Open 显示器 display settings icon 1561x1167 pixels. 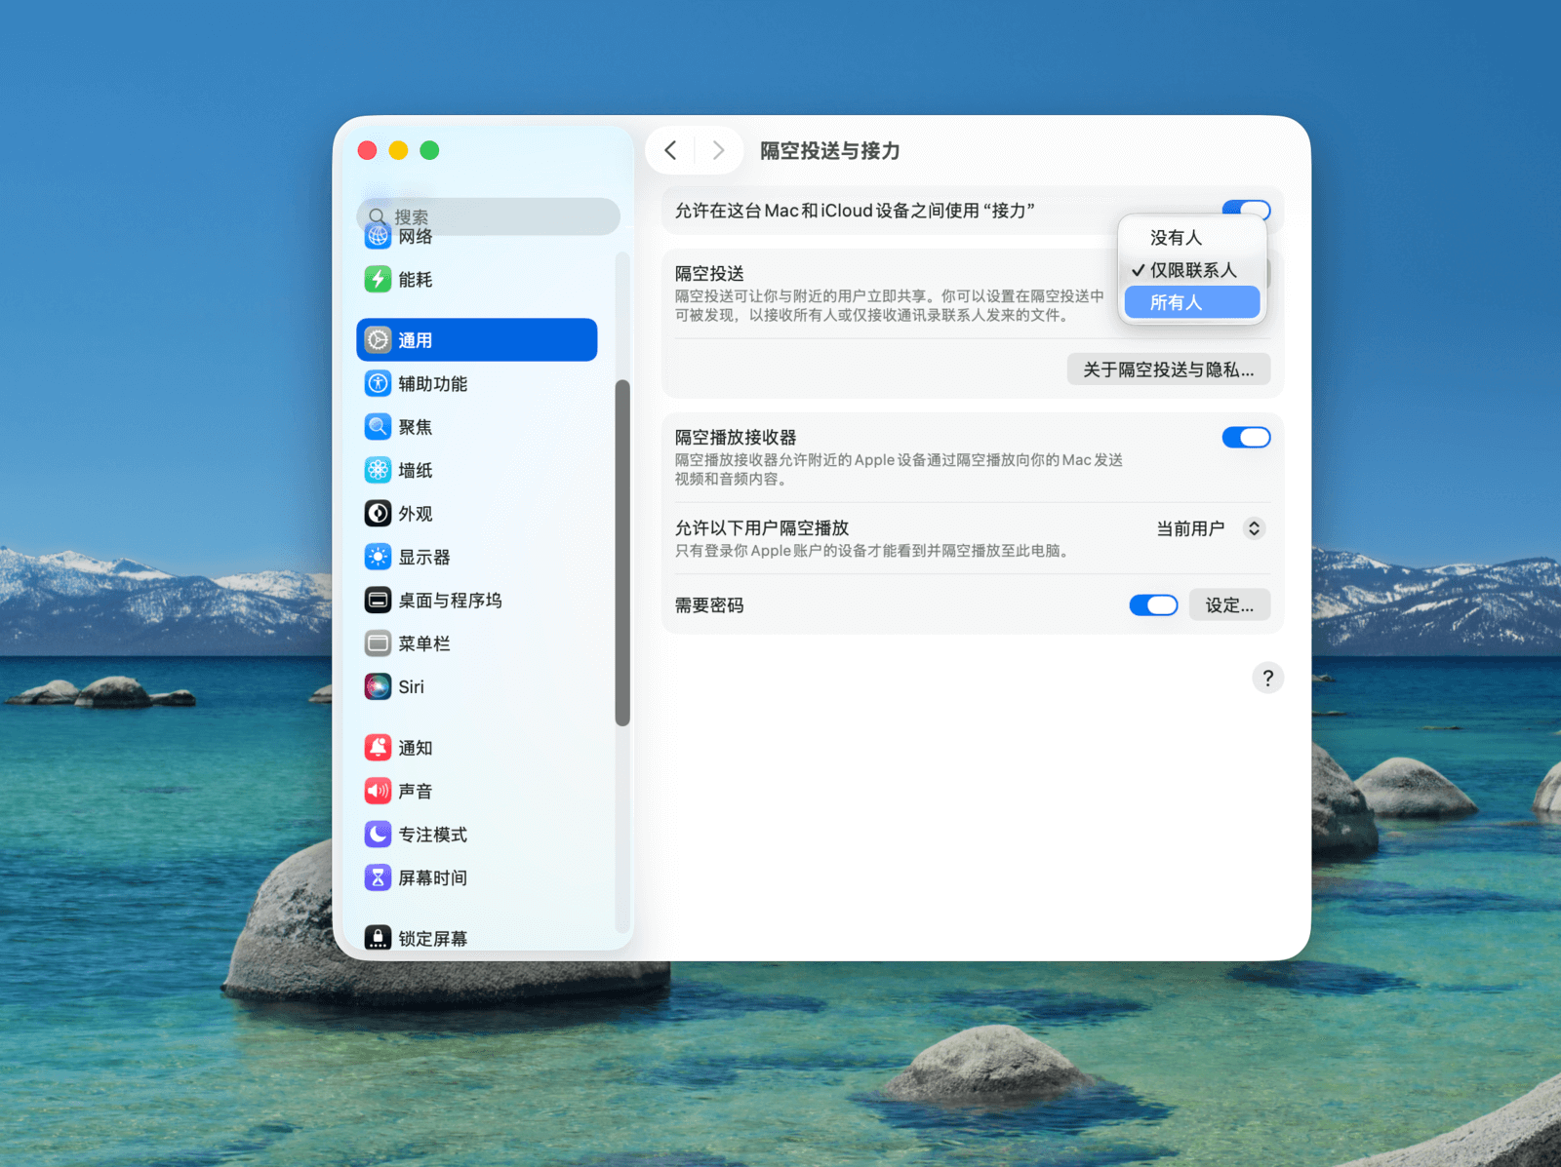[x=378, y=557]
